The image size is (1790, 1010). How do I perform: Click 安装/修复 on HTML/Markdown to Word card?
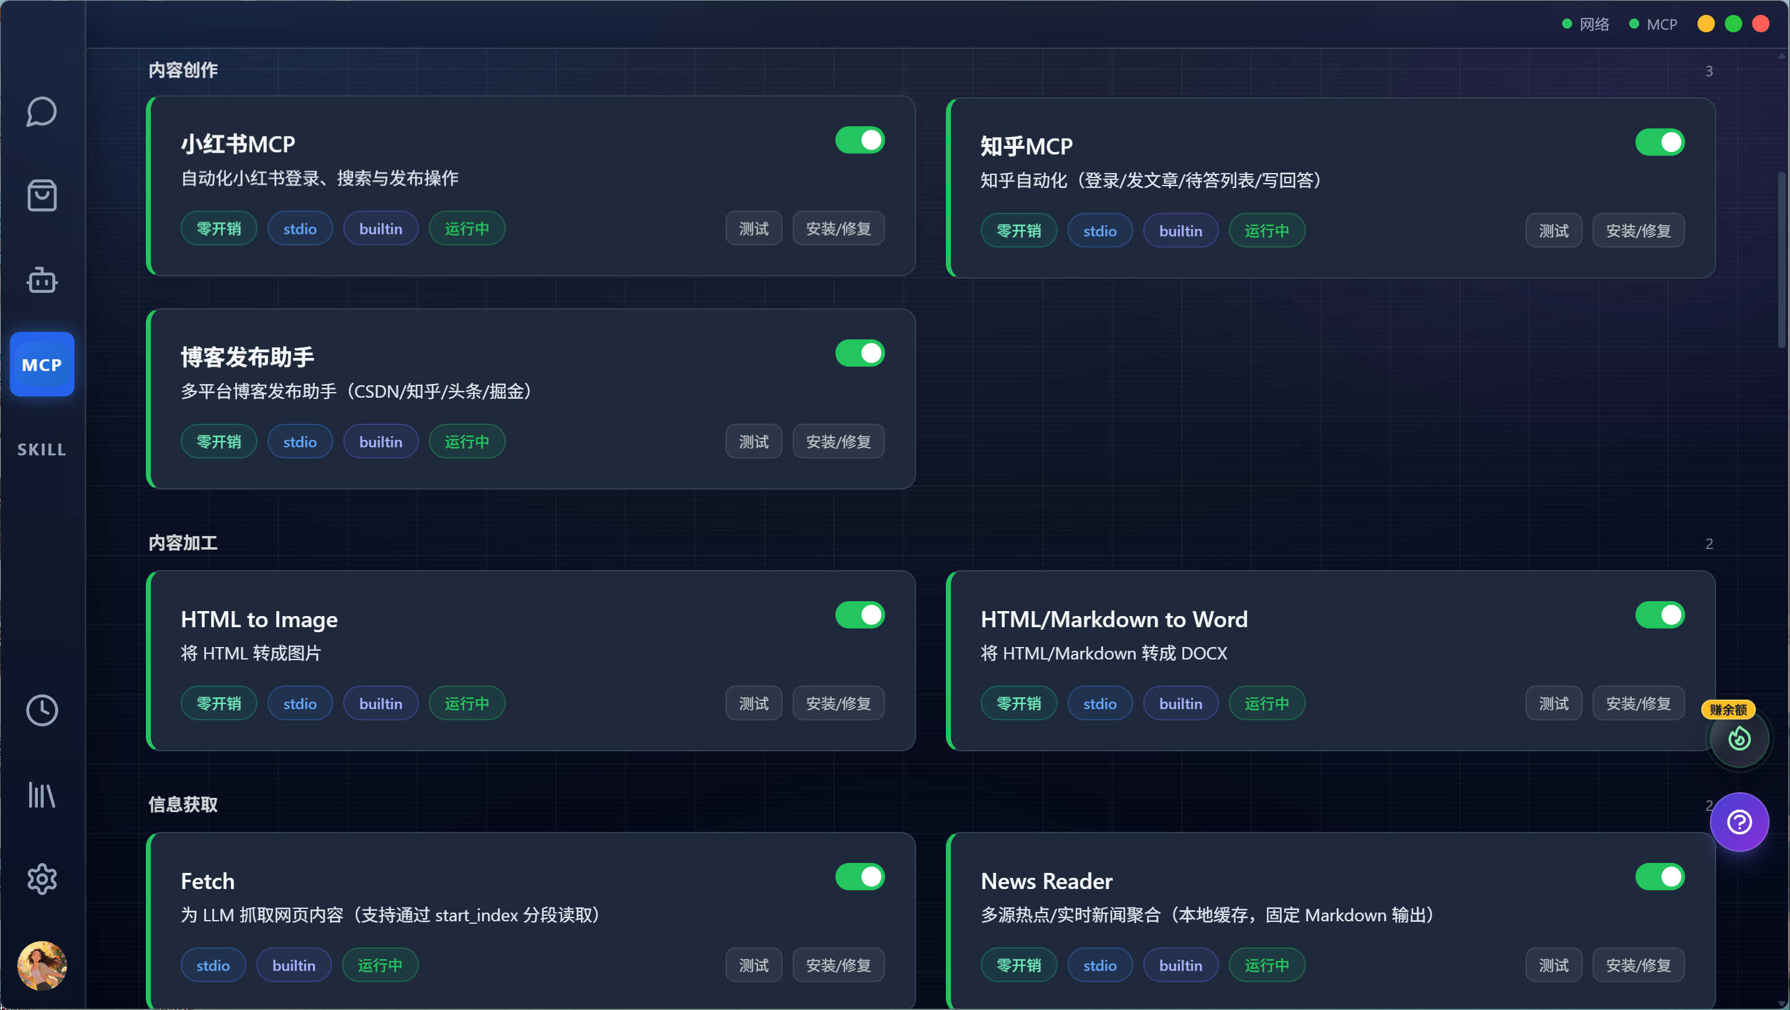tap(1638, 704)
